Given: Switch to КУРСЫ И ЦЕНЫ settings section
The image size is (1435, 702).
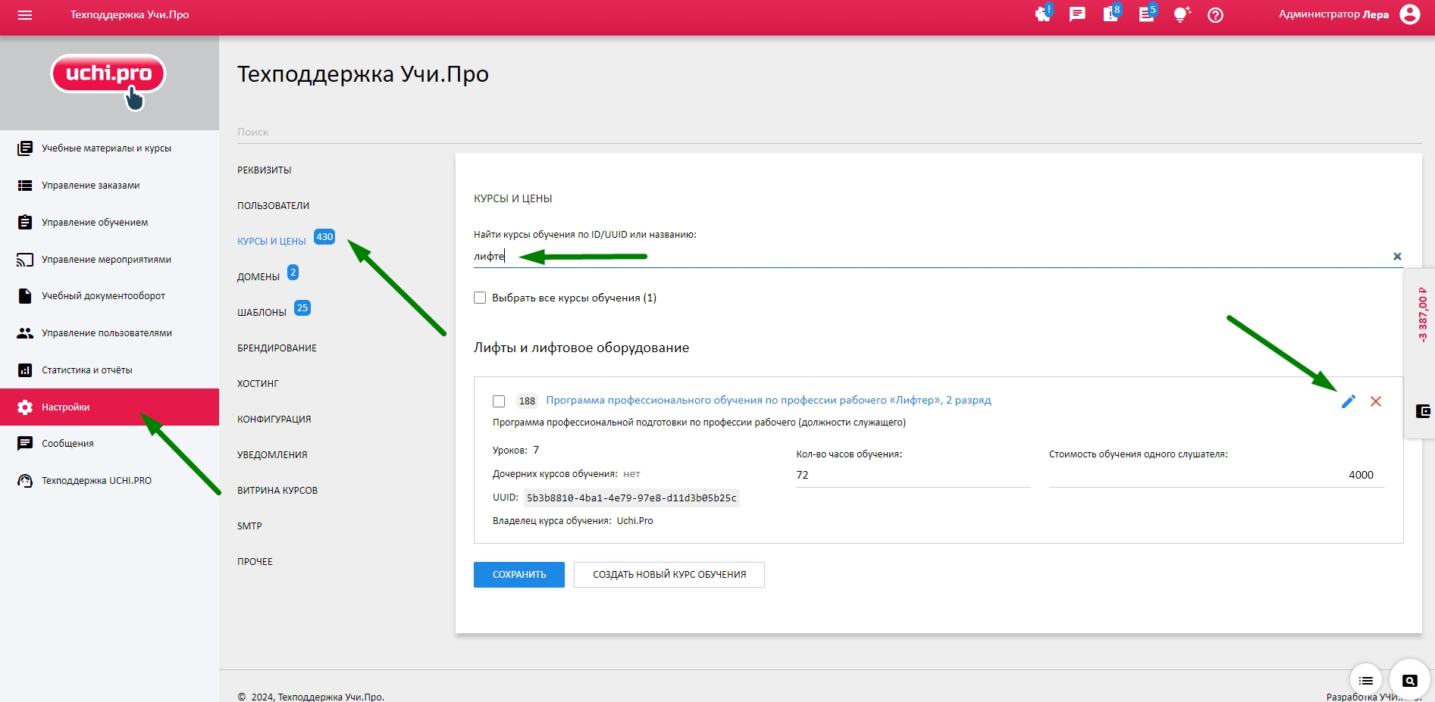Looking at the screenshot, I should [271, 242].
